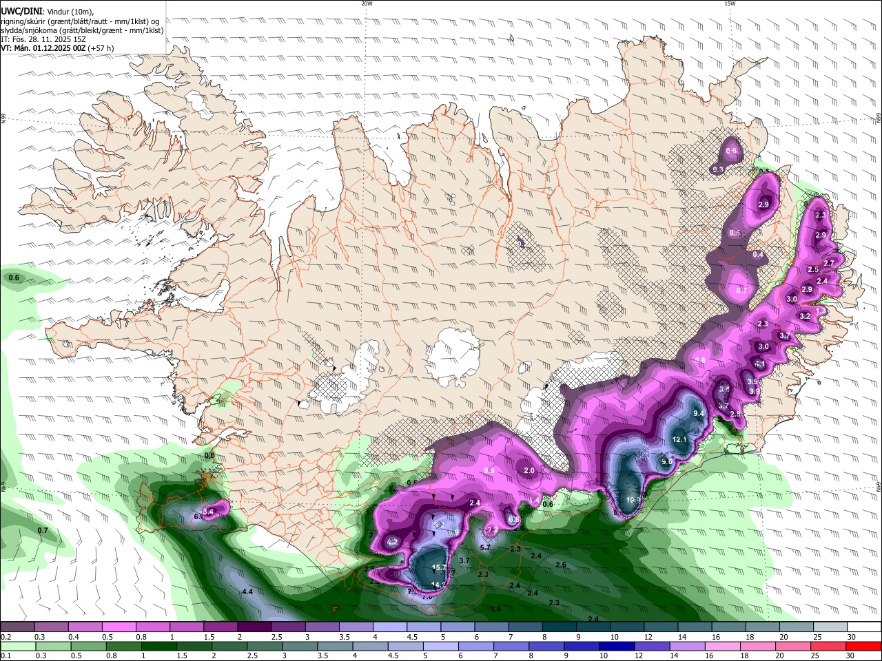Pick the greyish purple 0.2–0.3 snow legend swatch

[x=17, y=627]
